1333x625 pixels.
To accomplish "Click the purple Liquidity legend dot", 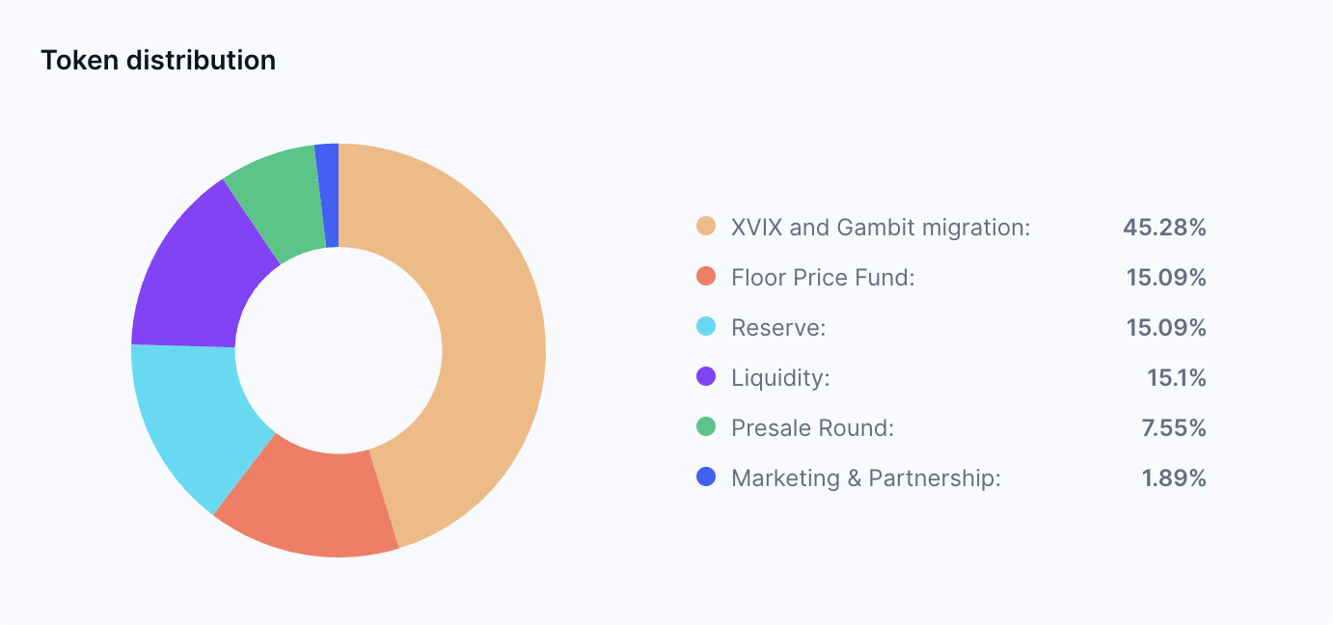I will pyautogui.click(x=706, y=377).
